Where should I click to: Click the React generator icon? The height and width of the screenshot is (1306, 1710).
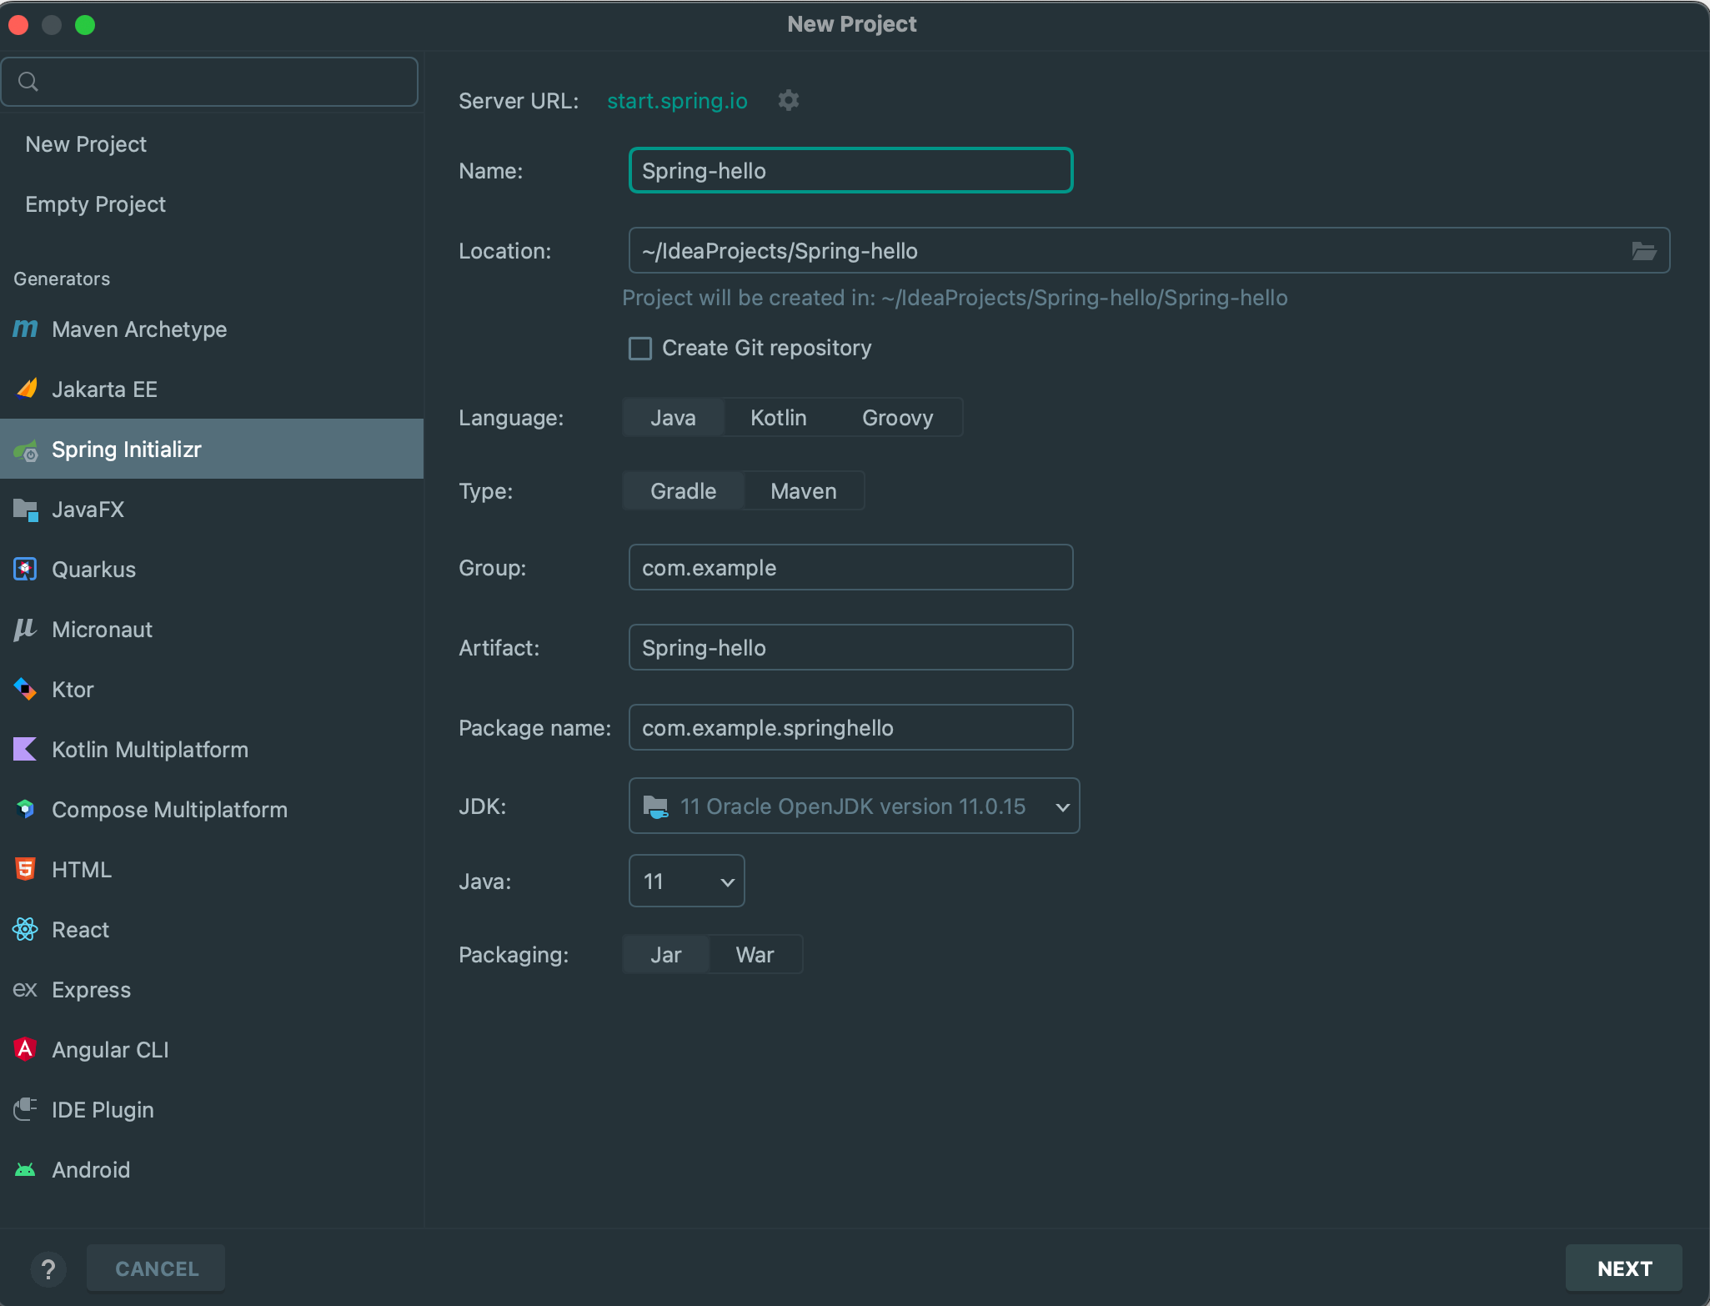coord(25,930)
